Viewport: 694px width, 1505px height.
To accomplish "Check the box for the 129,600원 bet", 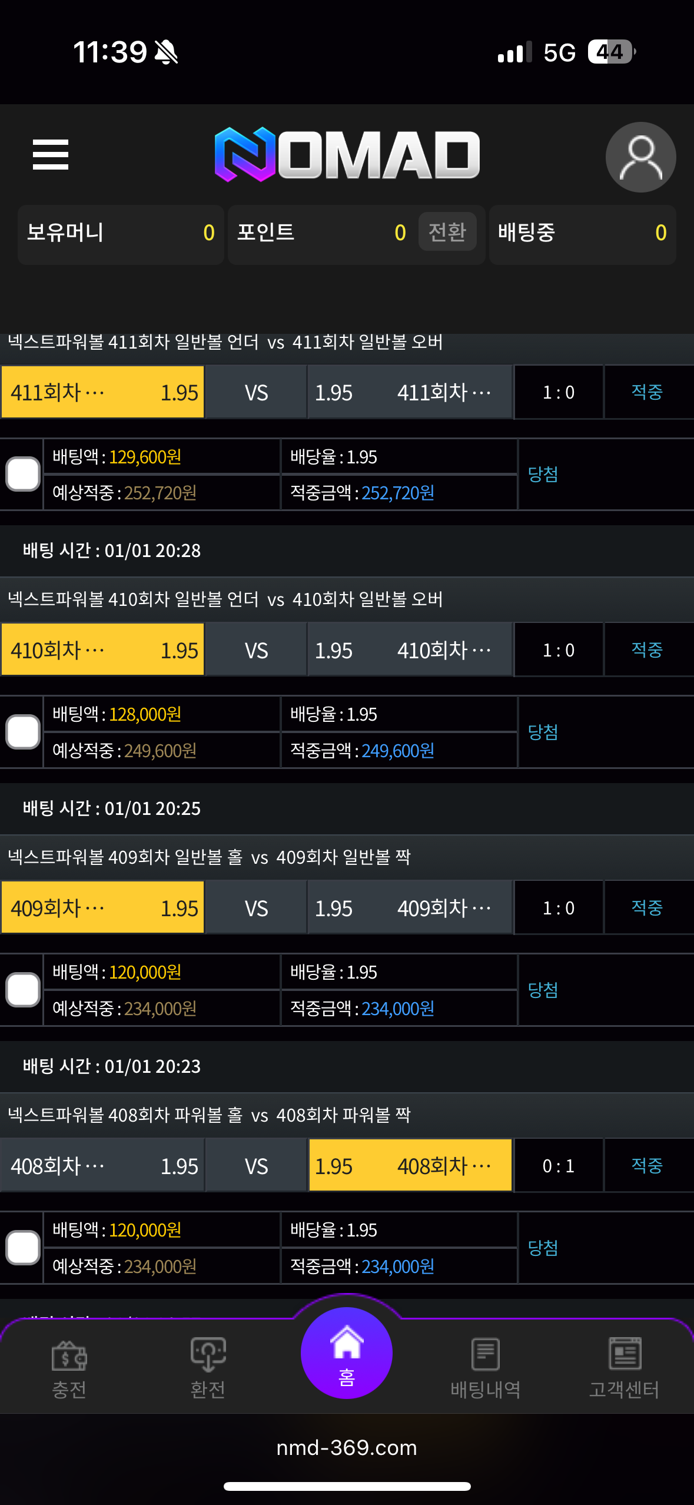I will pyautogui.click(x=23, y=474).
